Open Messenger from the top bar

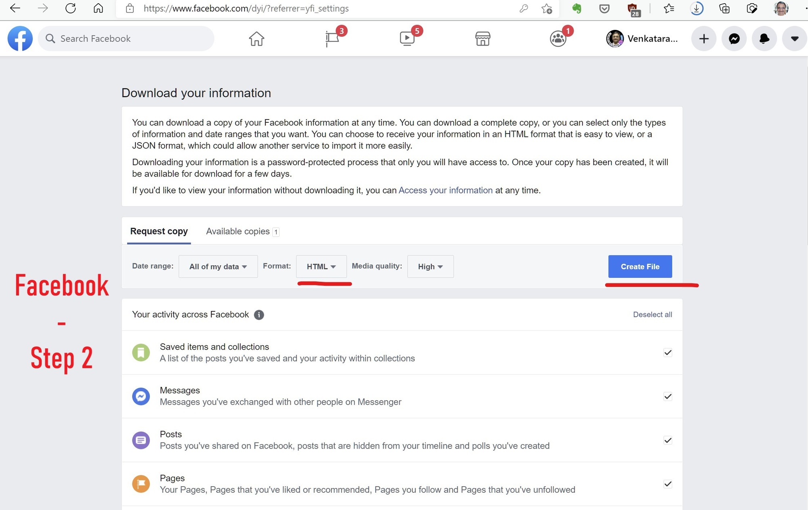tap(734, 38)
